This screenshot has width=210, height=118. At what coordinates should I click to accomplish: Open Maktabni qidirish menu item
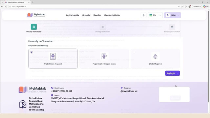pyautogui.click(x=112, y=15)
